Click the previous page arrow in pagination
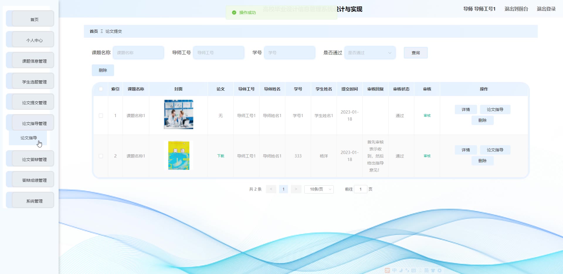 tap(271, 189)
